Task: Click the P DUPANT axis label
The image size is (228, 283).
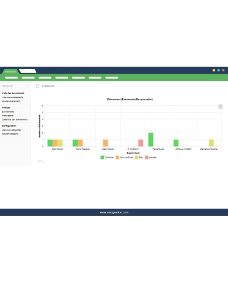Action: tap(133, 149)
